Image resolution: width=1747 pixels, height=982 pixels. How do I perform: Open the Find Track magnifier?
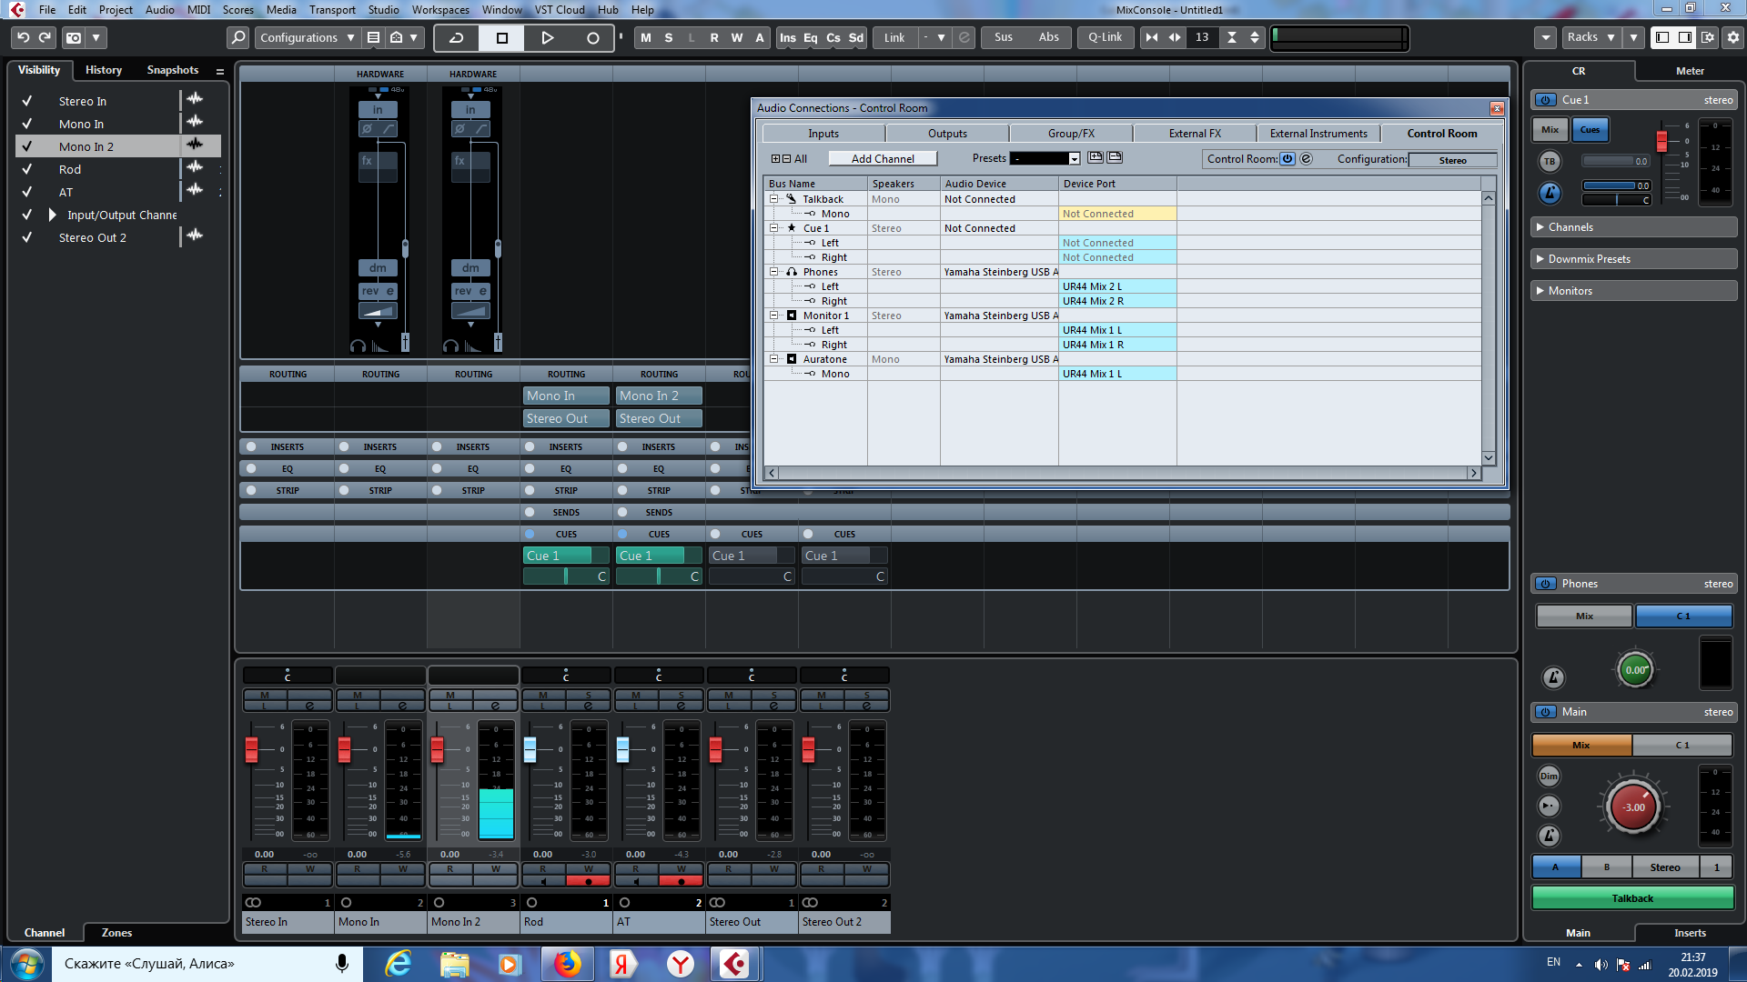(237, 37)
